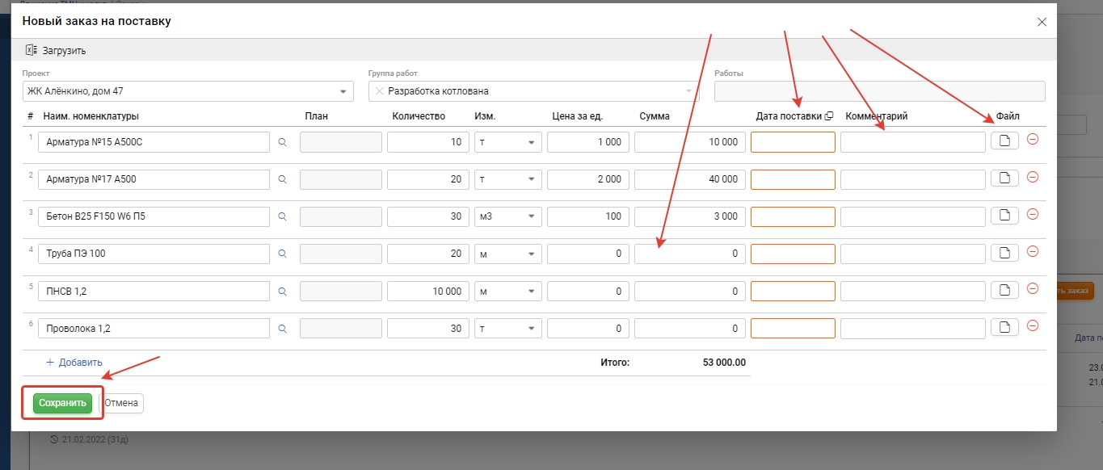Close the Новый заказ на поставку dialog

(1042, 22)
